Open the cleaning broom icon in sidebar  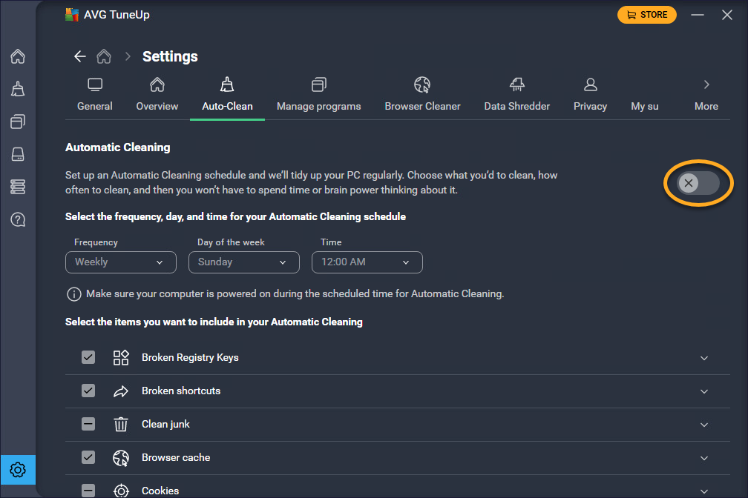pos(18,89)
